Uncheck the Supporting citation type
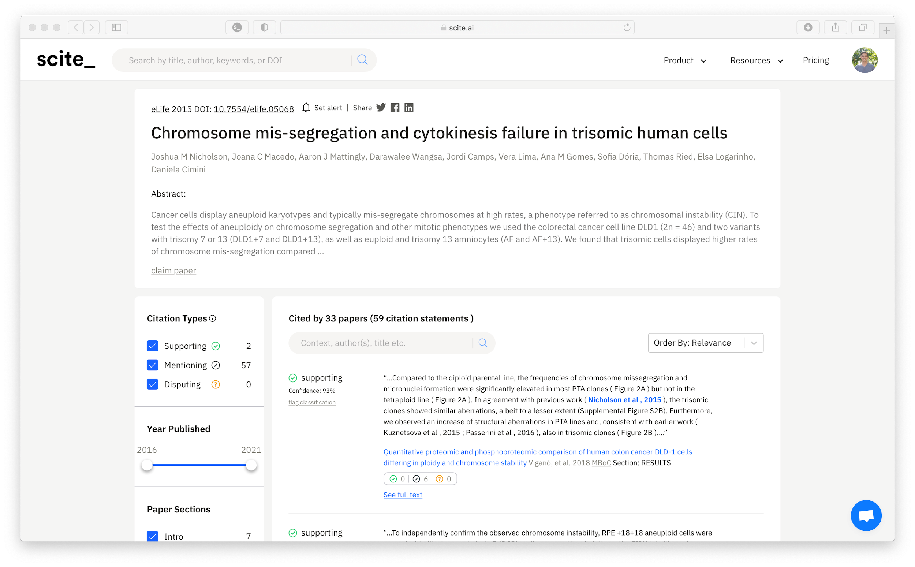This screenshot has width=915, height=567. (x=153, y=346)
